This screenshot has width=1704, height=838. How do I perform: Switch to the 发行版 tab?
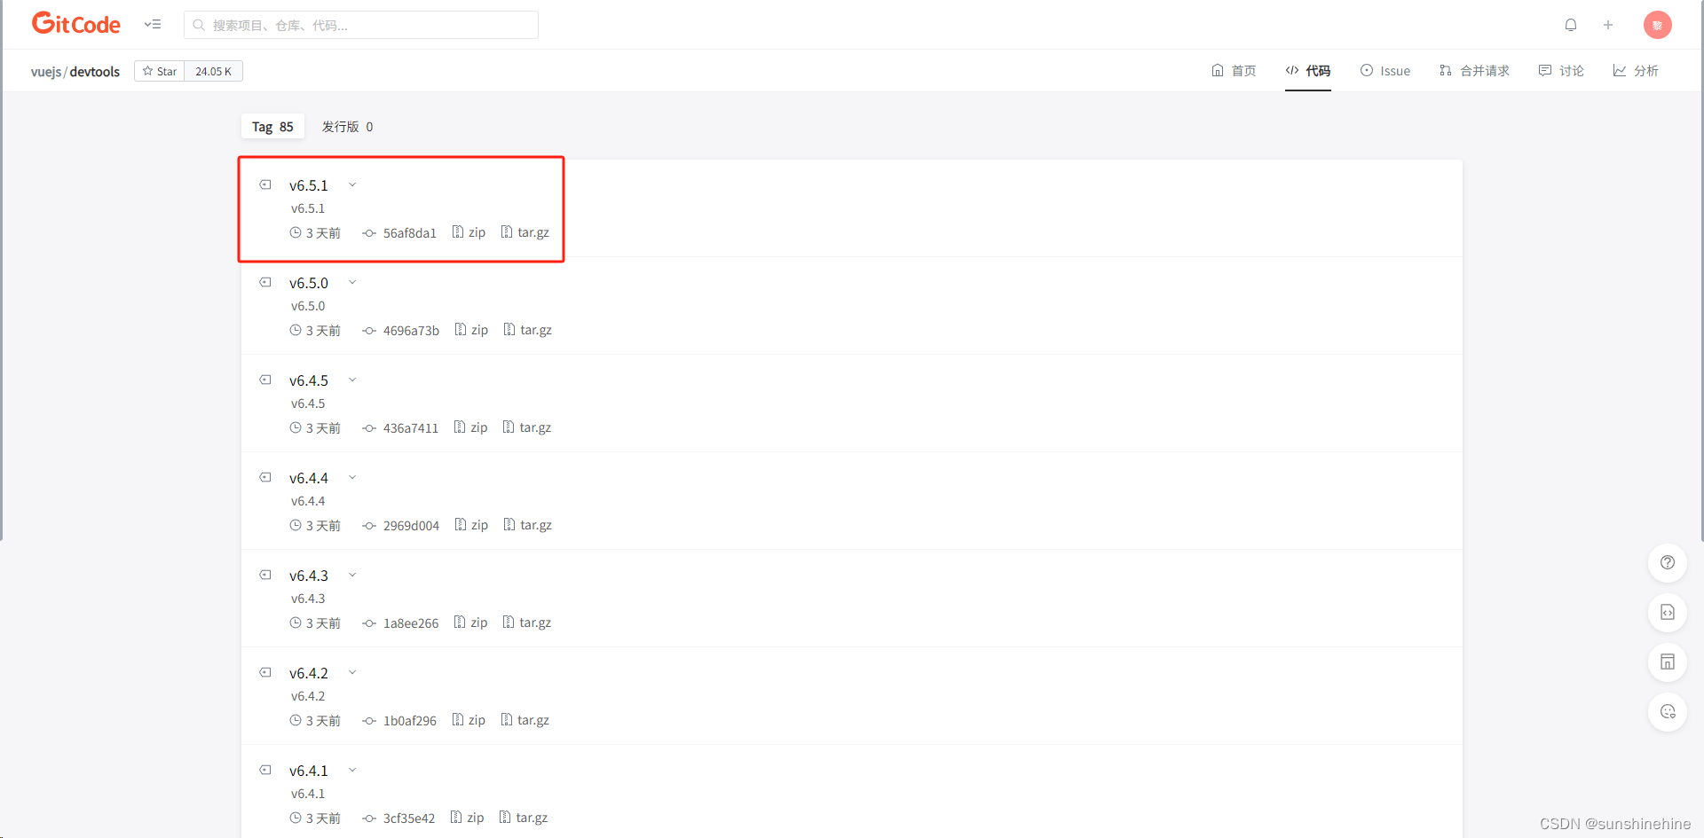pyautogui.click(x=347, y=127)
